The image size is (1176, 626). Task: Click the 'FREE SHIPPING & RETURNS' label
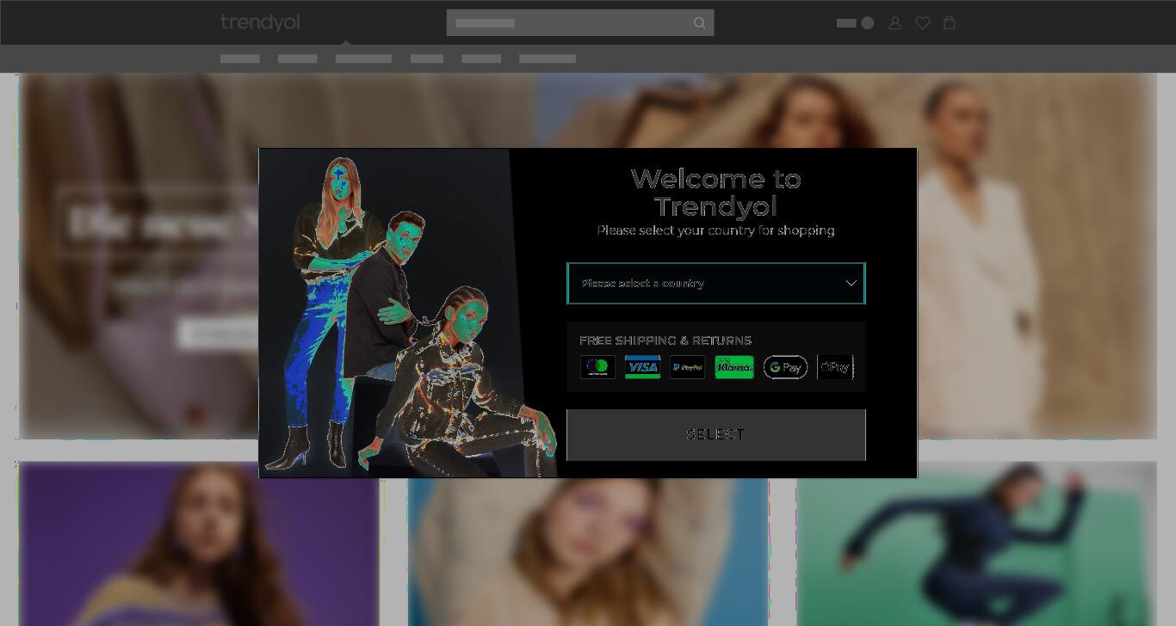pyautogui.click(x=665, y=341)
